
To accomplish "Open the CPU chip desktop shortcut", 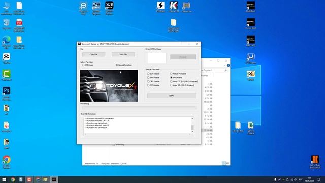I will [x=186, y=7].
